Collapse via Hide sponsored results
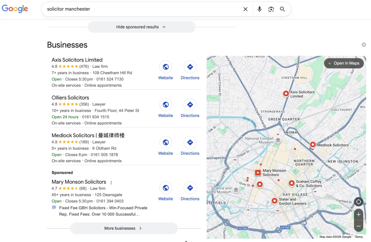Viewport: 371px width, 242px height. click(141, 27)
